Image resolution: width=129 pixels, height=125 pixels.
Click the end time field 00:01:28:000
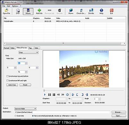click(x=77, y=103)
